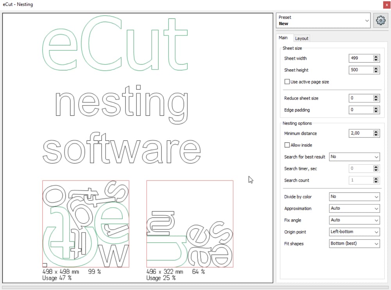Decrease Search count with down arrow
The width and height of the screenshot is (391, 290).
[376, 182]
